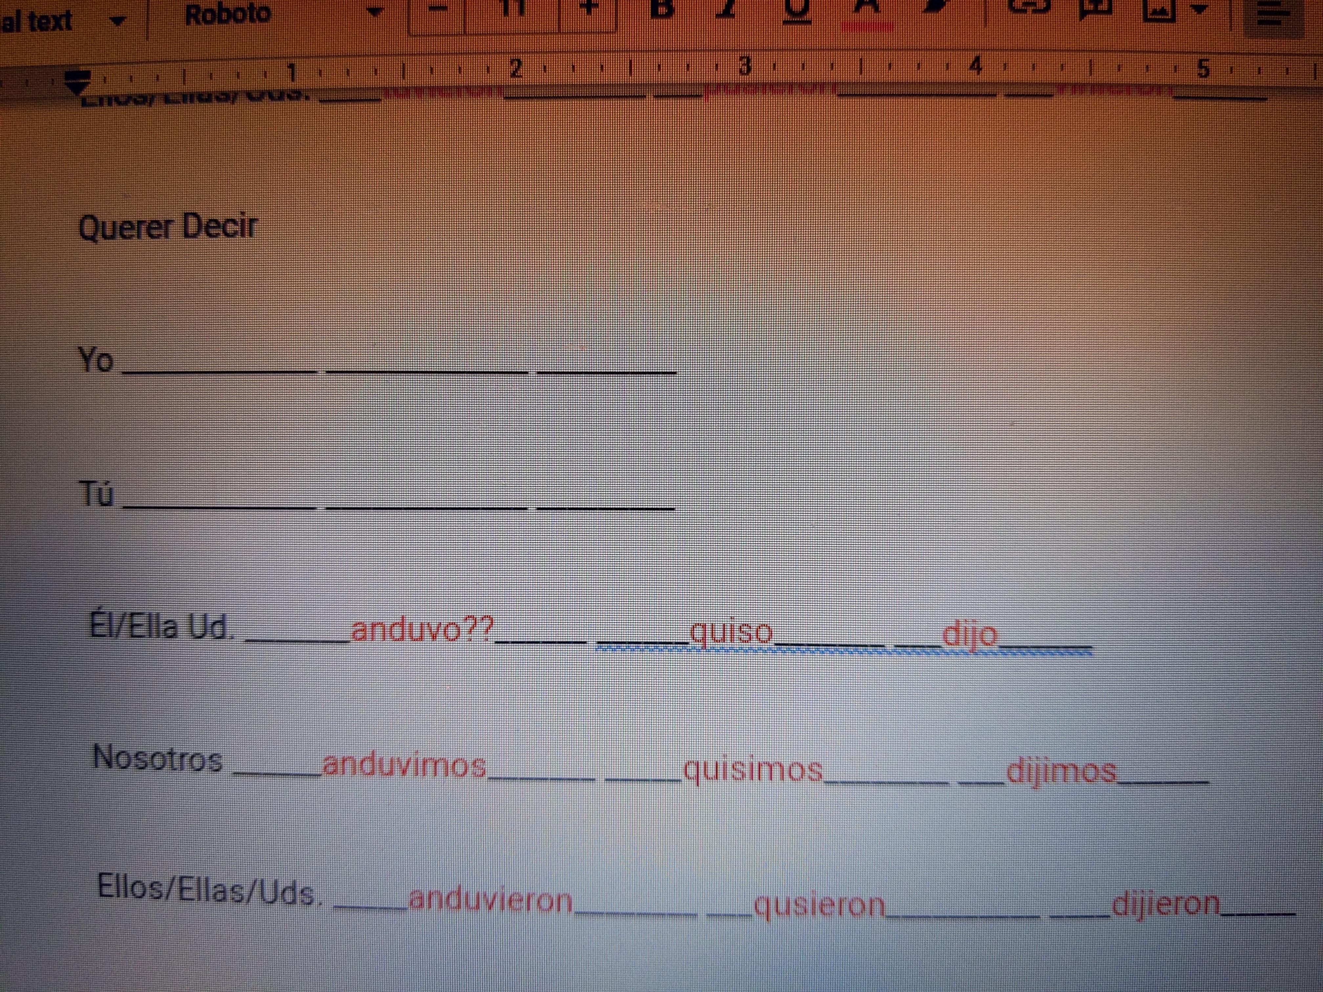This screenshot has height=992, width=1323.
Task: Click the misspelled word qusieron
Action: [x=819, y=905]
